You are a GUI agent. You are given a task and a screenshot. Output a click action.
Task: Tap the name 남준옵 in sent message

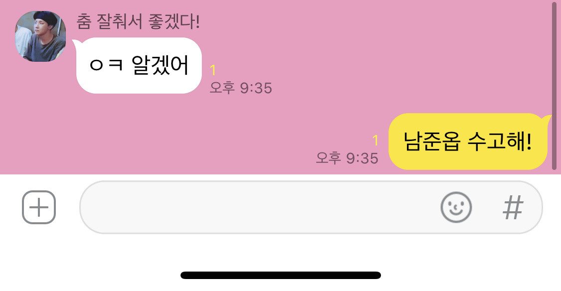[431, 141]
